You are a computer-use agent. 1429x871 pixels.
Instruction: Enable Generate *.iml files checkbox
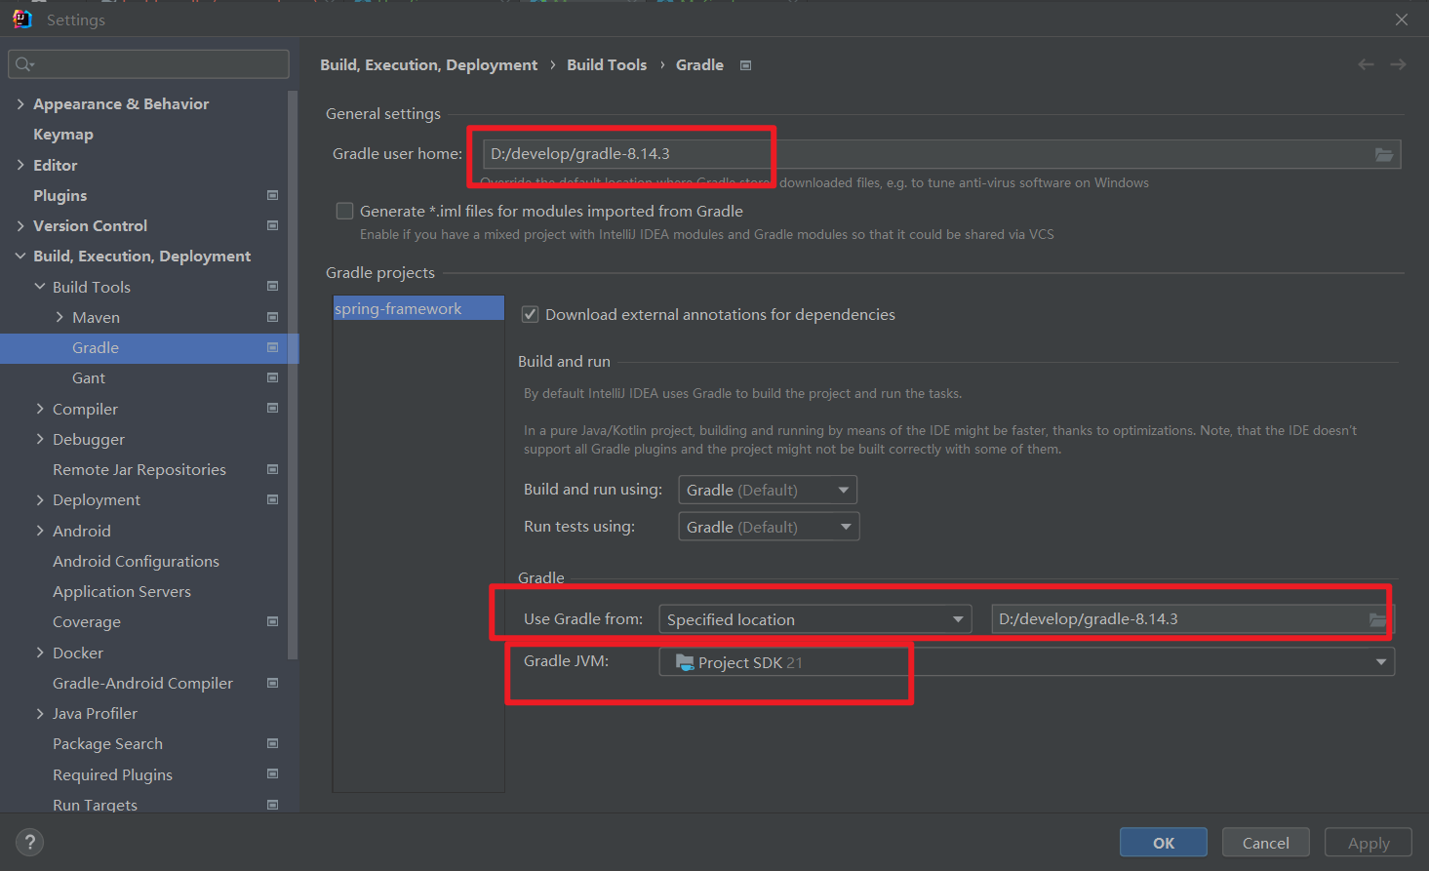coord(344,211)
